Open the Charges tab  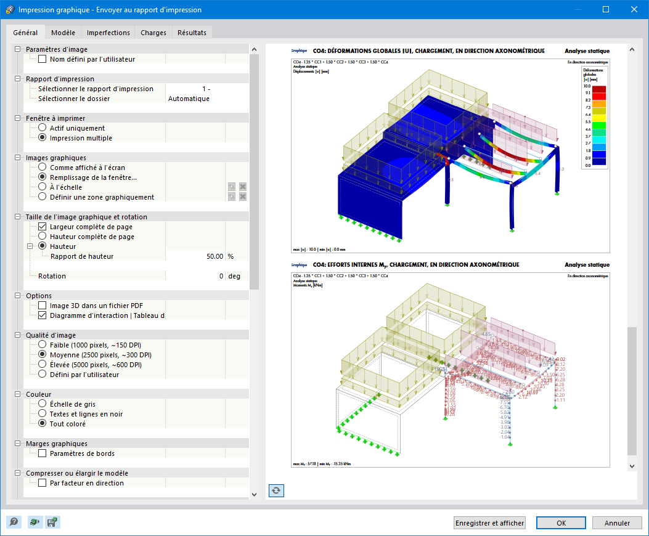coord(153,32)
